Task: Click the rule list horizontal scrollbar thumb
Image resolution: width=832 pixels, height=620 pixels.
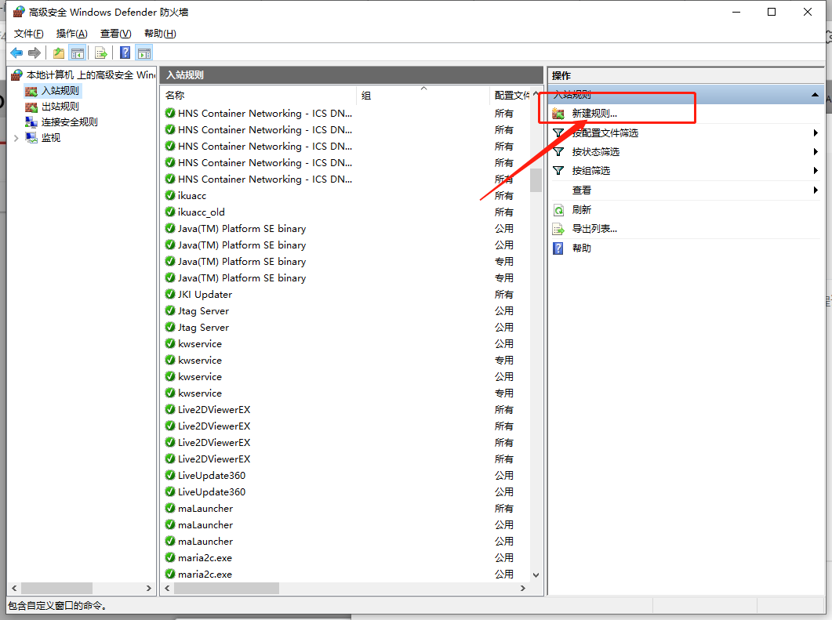Action: coord(227,588)
